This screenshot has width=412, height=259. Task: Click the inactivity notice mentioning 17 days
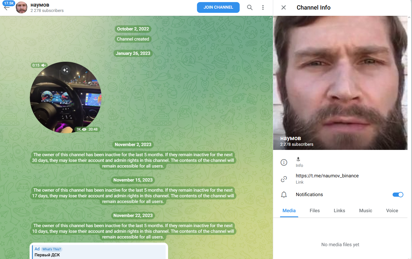click(133, 196)
